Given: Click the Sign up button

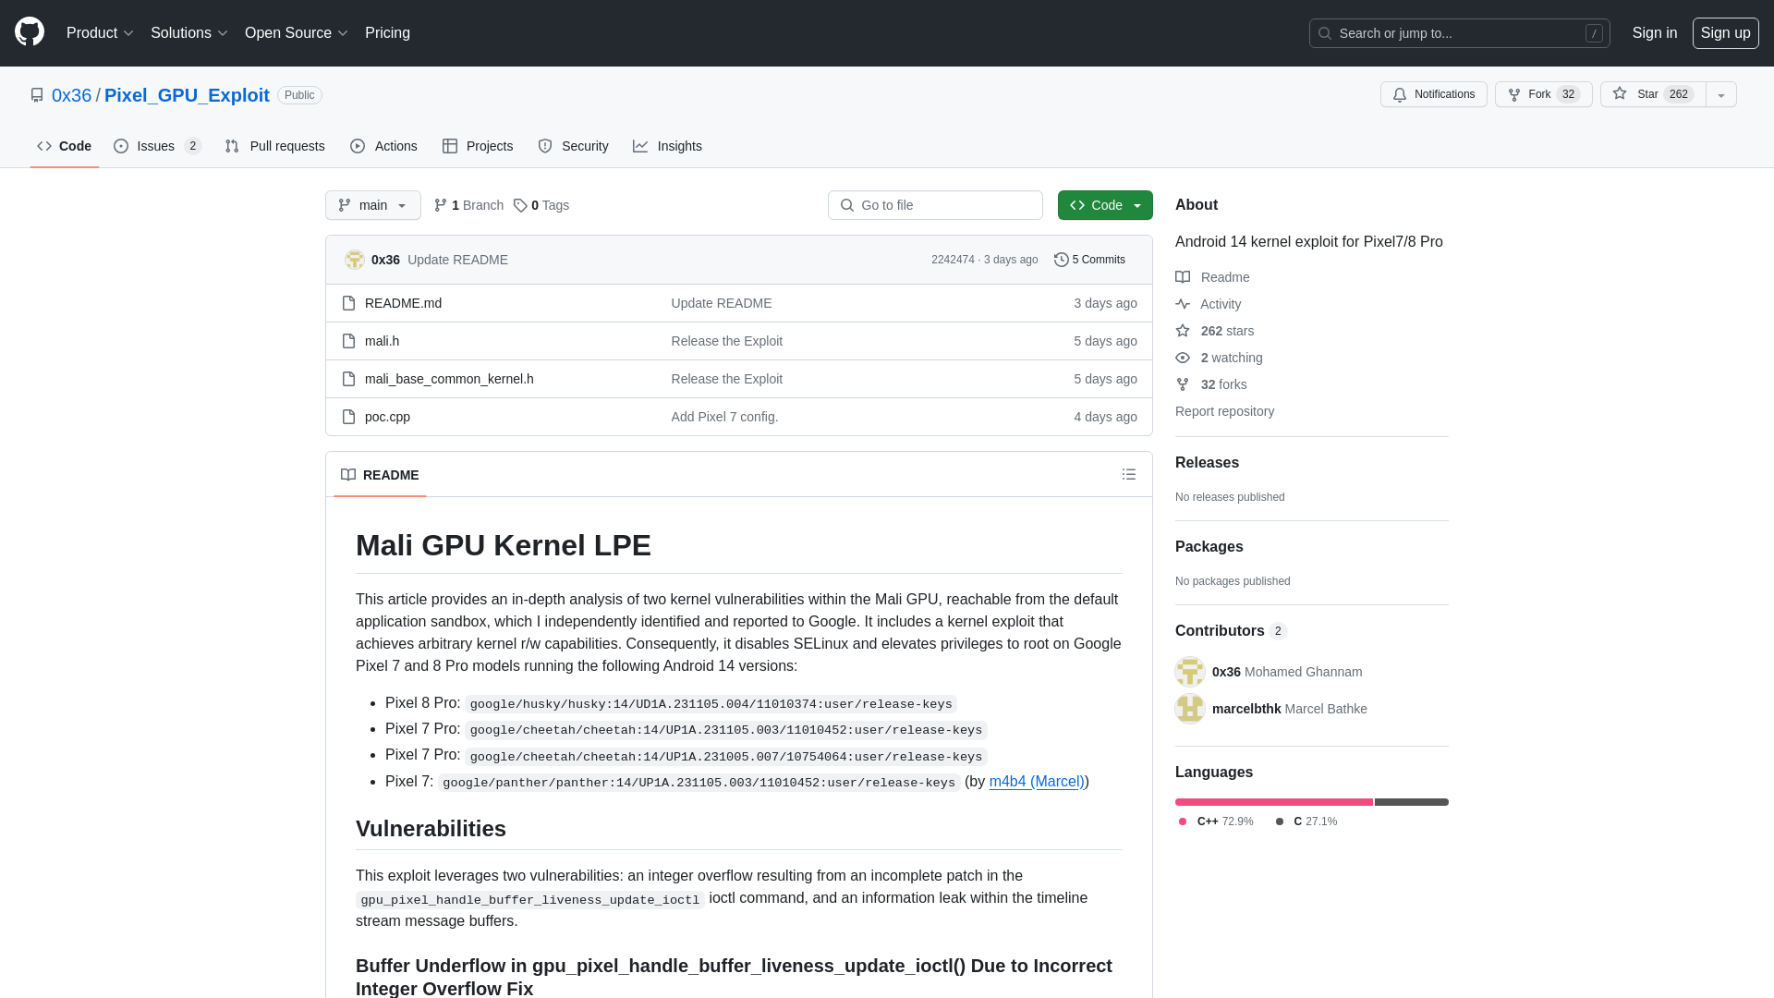Looking at the screenshot, I should click(x=1725, y=33).
